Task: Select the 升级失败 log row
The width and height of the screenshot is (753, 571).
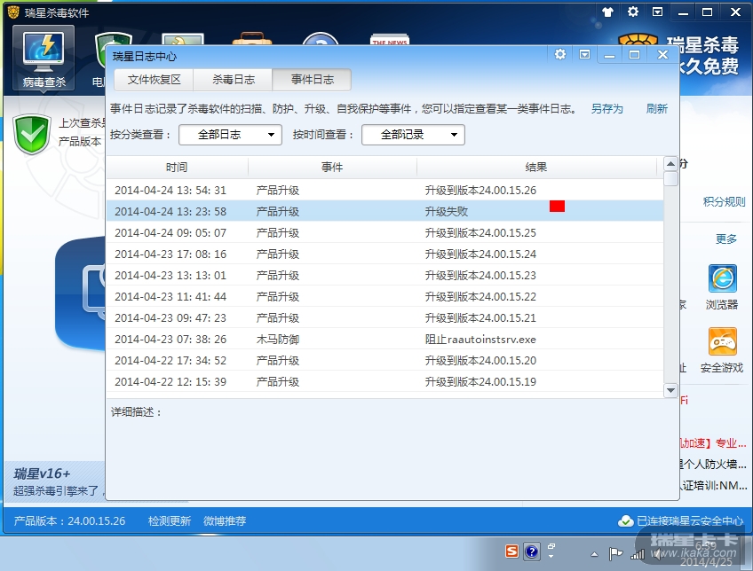Action: [384, 211]
